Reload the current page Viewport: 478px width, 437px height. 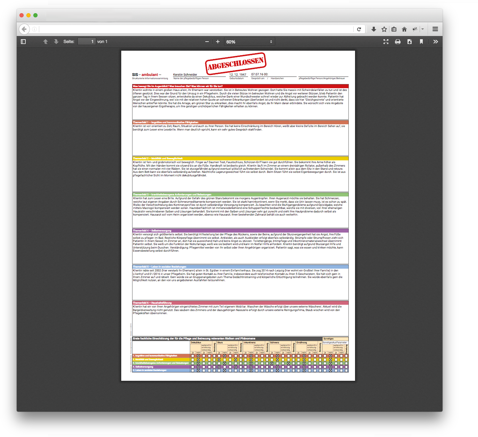tap(359, 29)
